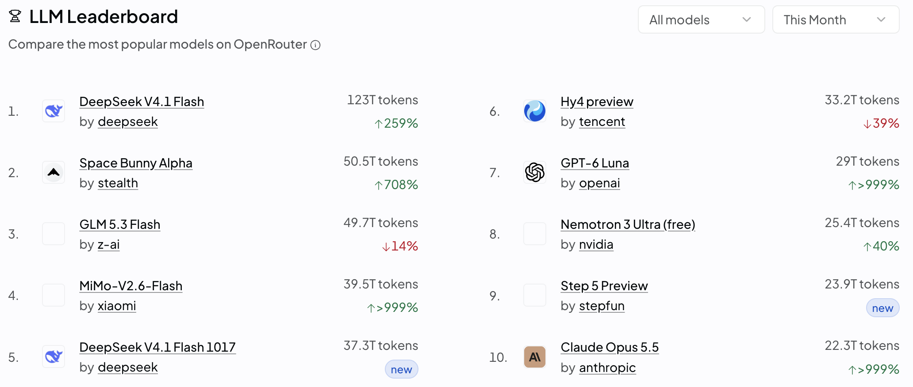
Task: Click the stealth provider link
Action: point(118,183)
